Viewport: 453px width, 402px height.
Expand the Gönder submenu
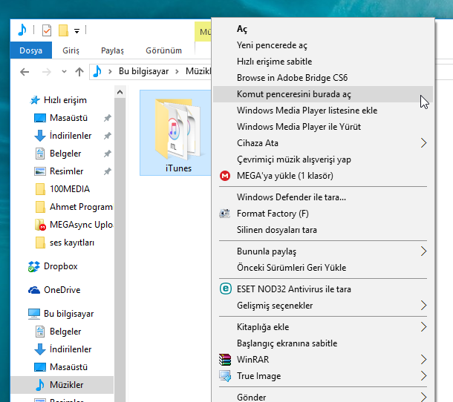[x=323, y=397]
